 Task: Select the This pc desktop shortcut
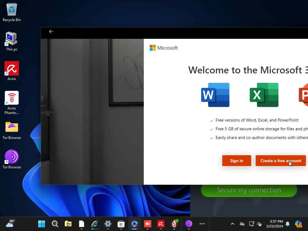coord(12,42)
